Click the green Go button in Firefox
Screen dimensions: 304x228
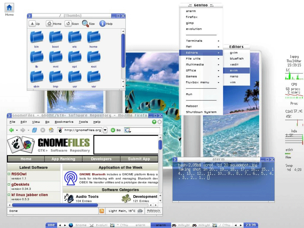click(116, 130)
